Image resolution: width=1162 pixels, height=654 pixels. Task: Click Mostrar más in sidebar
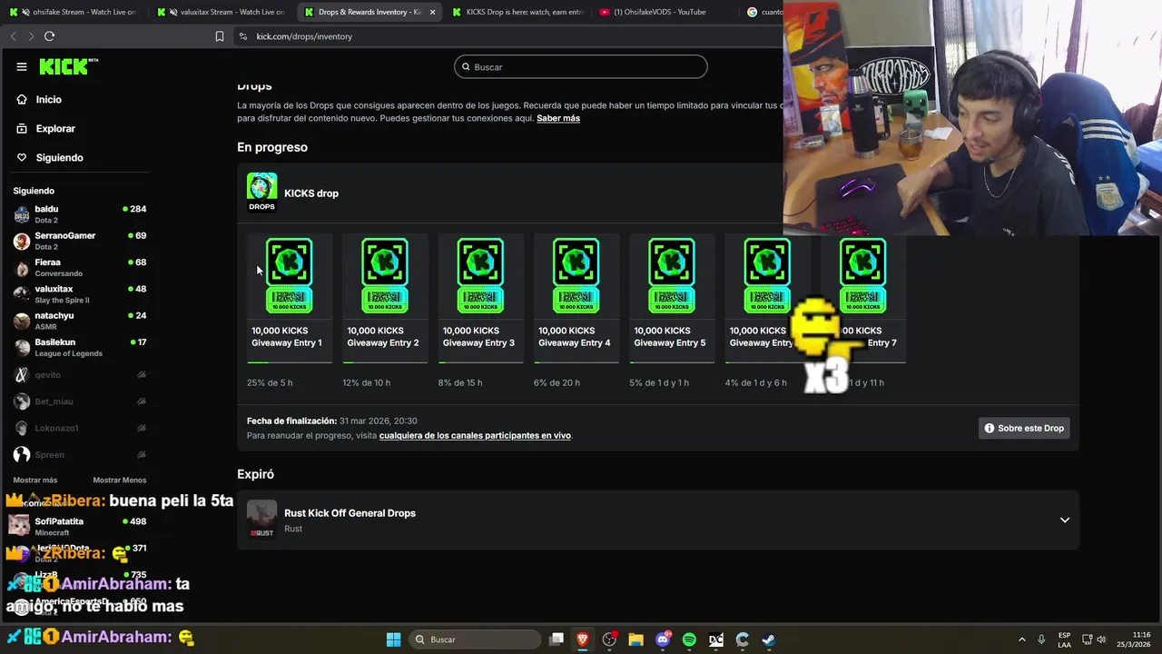pos(35,480)
